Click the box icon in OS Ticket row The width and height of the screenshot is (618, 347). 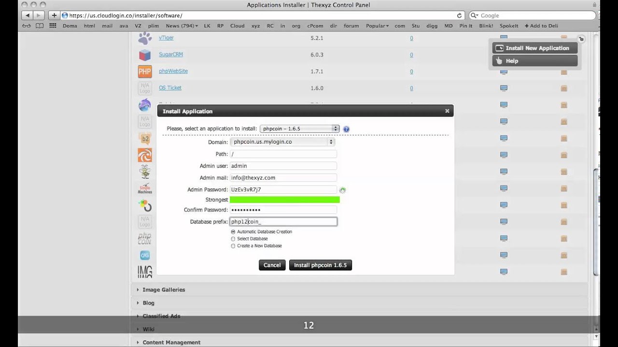pos(563,89)
